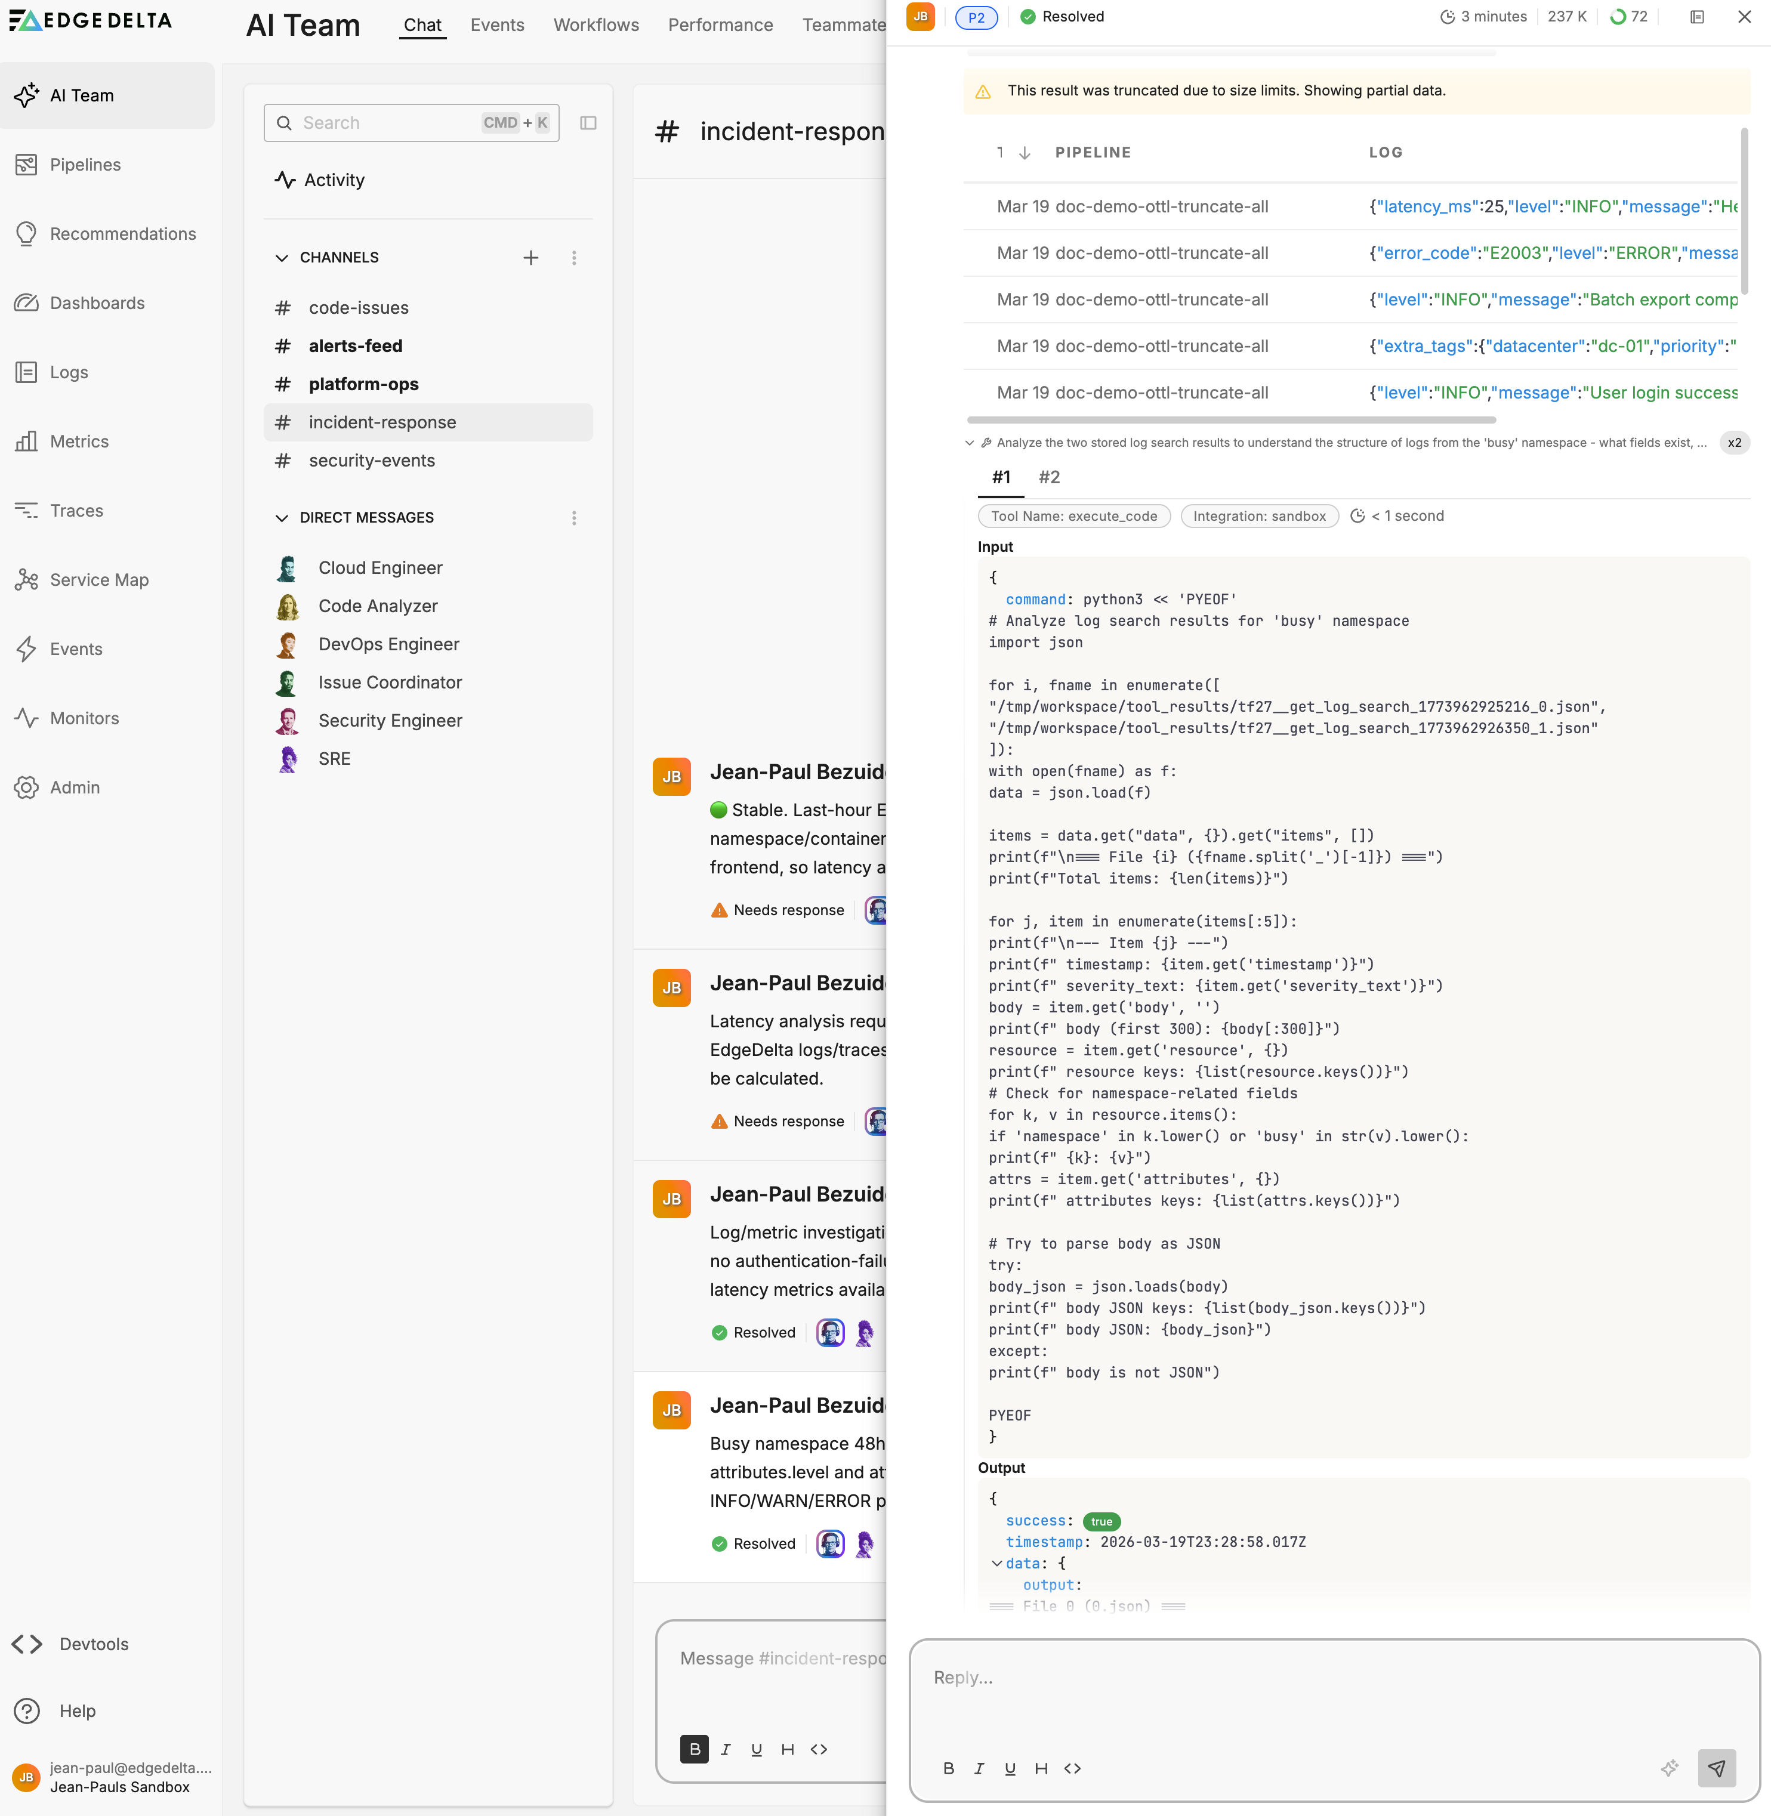1771x1816 pixels.
Task: Open the Dashboards section
Action: click(x=97, y=303)
